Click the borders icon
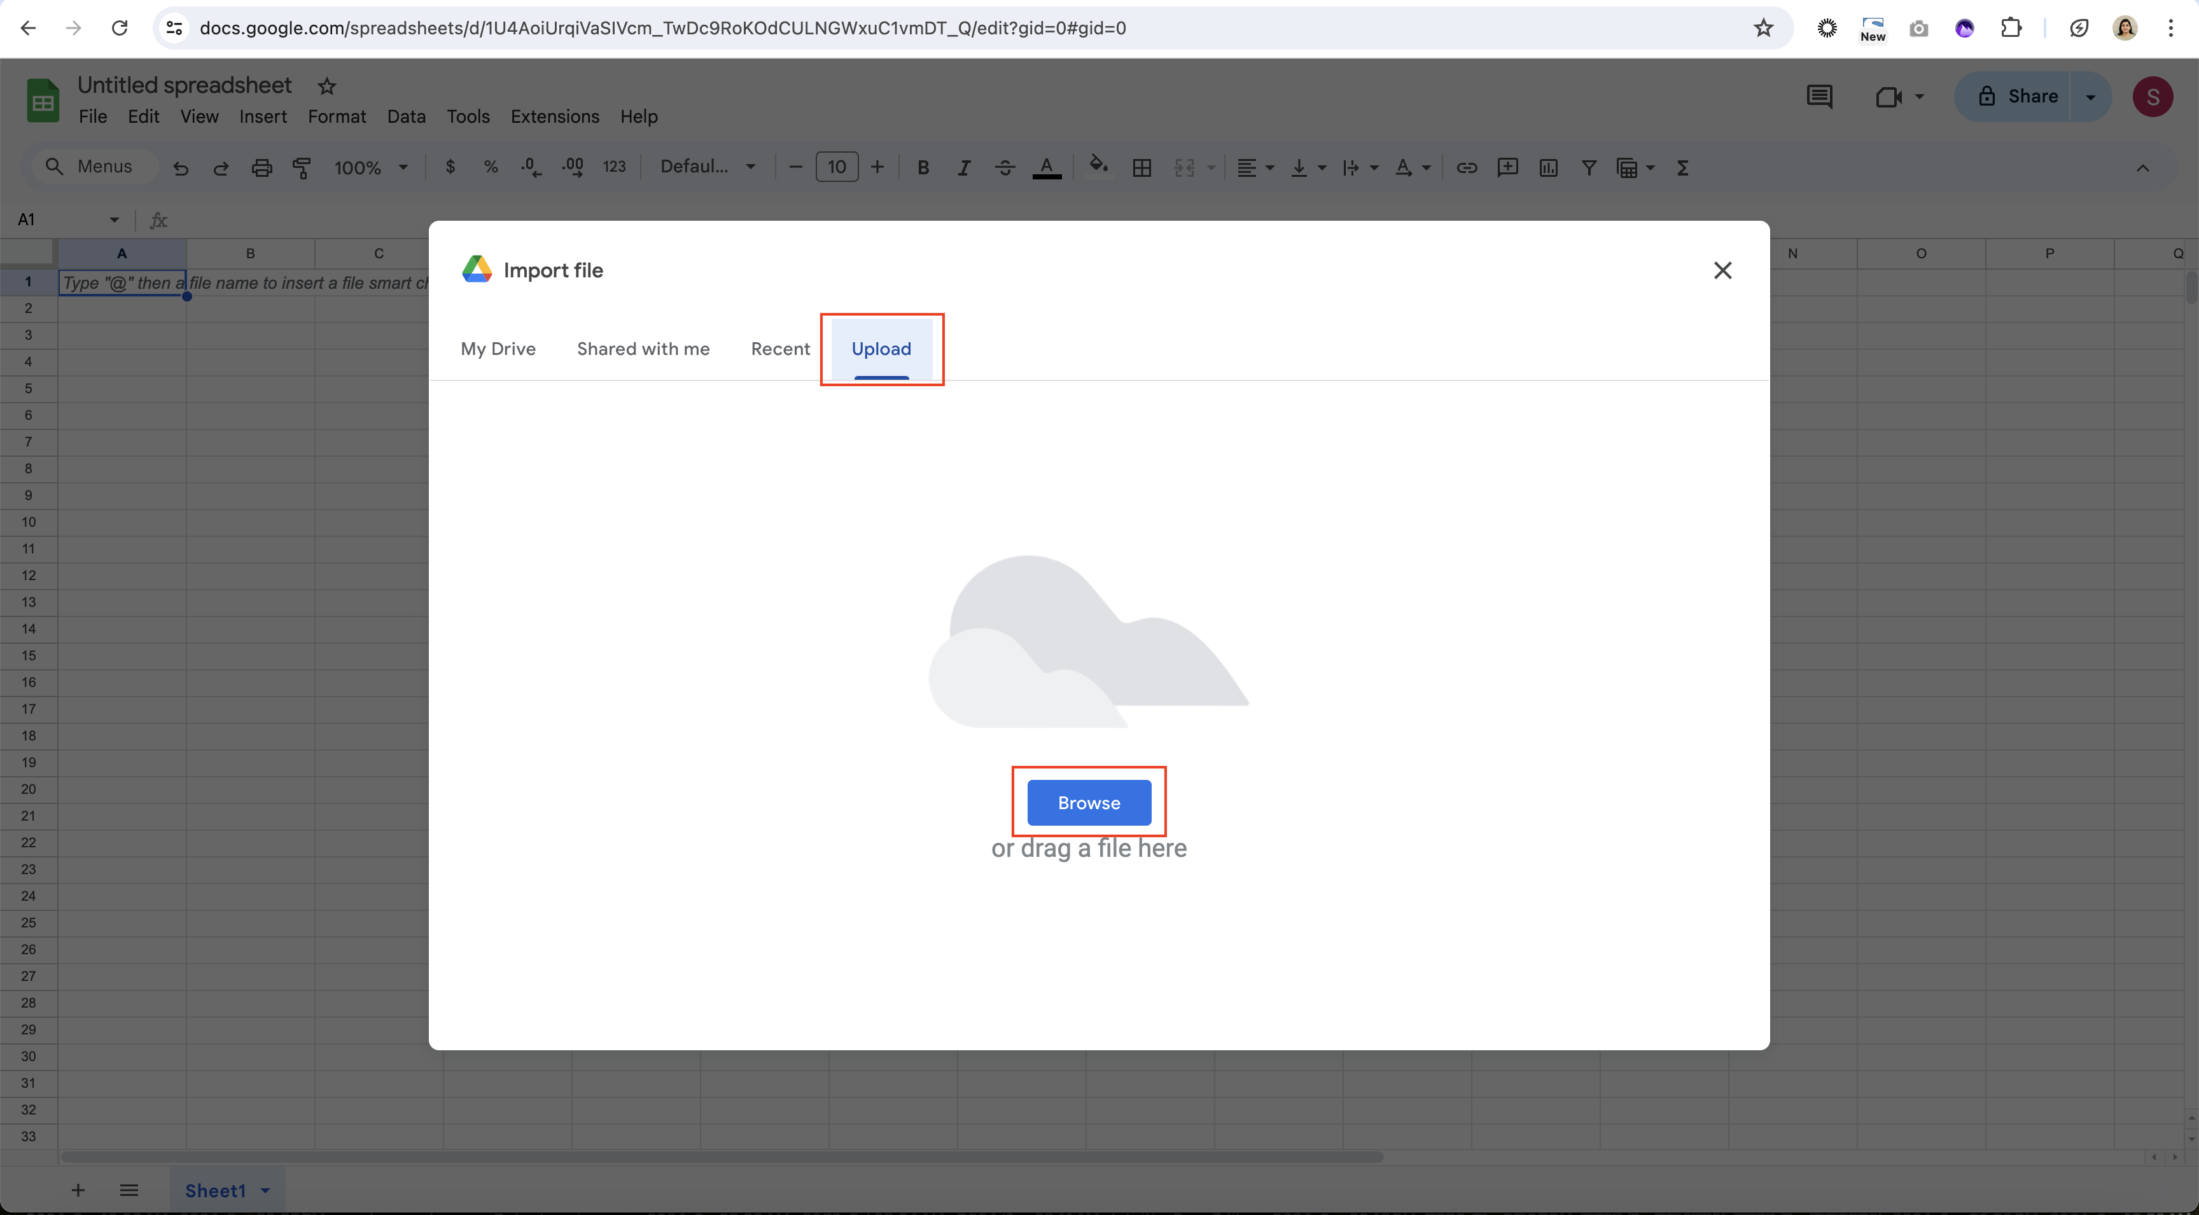The width and height of the screenshot is (2199, 1215). (x=1141, y=167)
